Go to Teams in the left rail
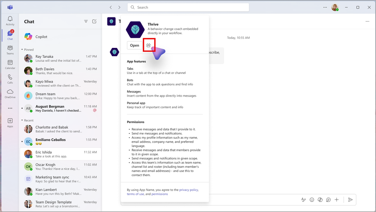The image size is (376, 212). tap(10, 50)
